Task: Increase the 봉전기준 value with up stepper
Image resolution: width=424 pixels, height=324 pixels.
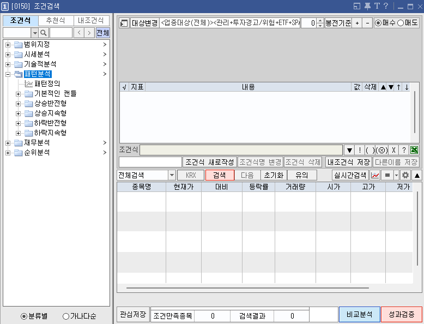Action: click(320, 21)
